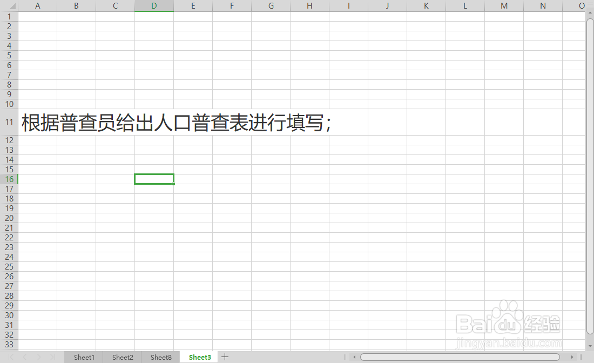594x363 pixels.
Task: Click the active Sheet3 tab
Action: click(199, 357)
